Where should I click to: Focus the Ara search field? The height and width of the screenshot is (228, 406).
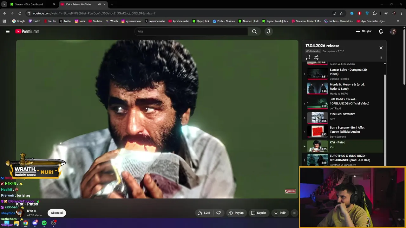pyautogui.click(x=191, y=31)
